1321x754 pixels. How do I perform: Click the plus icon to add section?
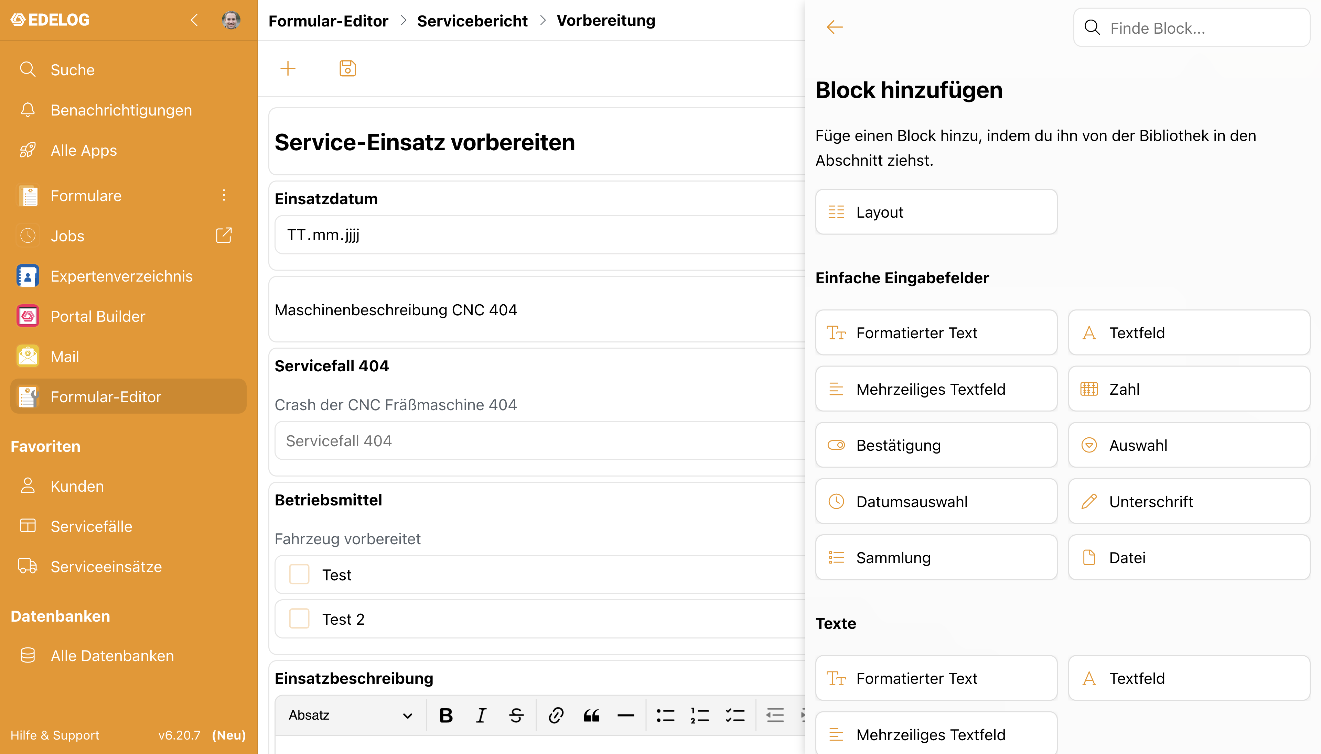[288, 68]
